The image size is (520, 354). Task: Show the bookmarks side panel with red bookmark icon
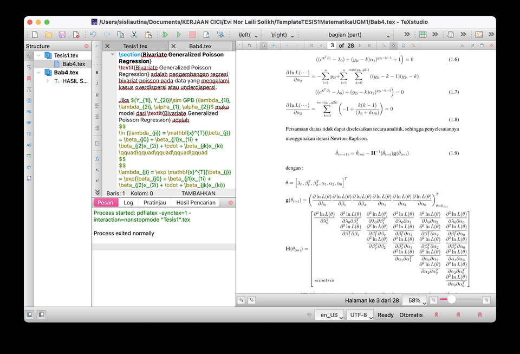point(29,78)
